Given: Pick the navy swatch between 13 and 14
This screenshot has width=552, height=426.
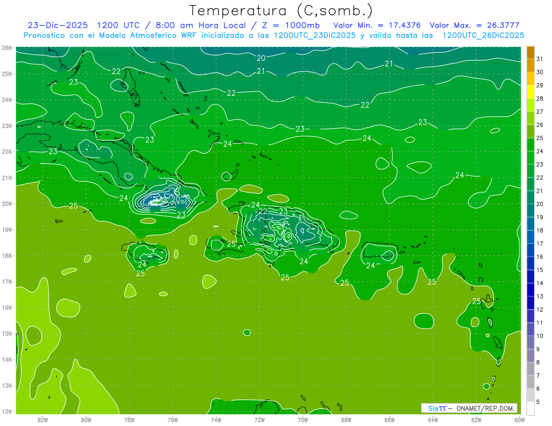Looking at the screenshot, I should (530, 290).
